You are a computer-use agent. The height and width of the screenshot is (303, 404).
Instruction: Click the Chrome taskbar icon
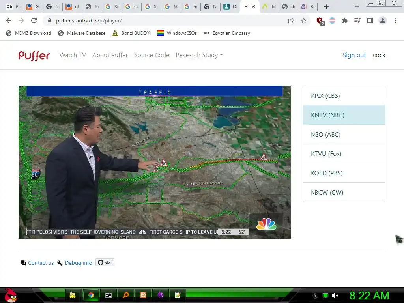pos(91,295)
